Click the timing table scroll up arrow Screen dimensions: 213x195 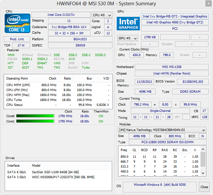203,149
